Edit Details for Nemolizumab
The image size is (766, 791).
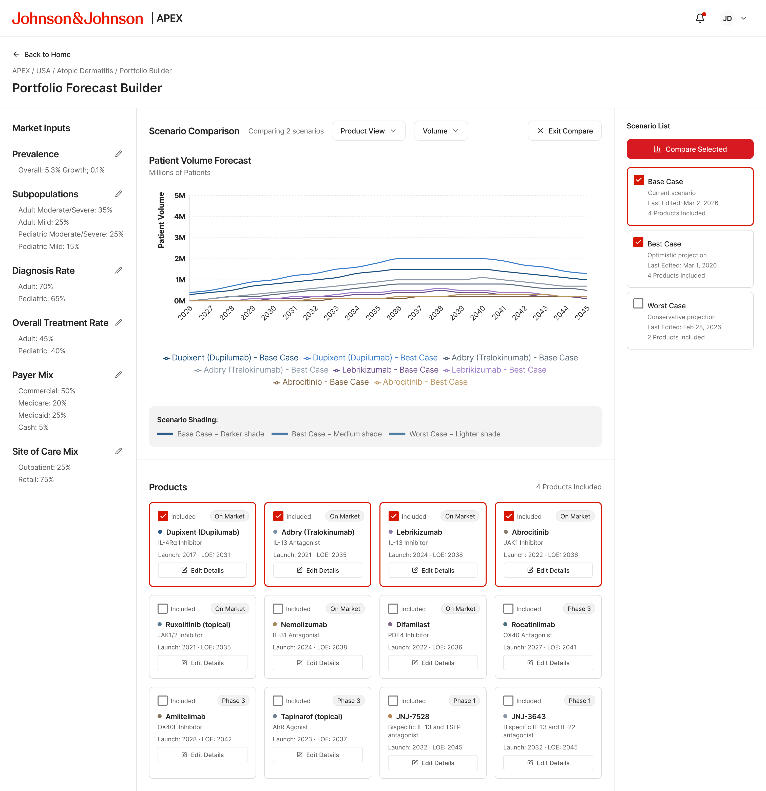coord(318,663)
